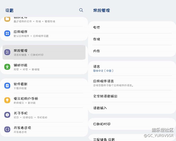Tap the 开发者选项 curly braces icon
176x141 pixels.
point(7,129)
